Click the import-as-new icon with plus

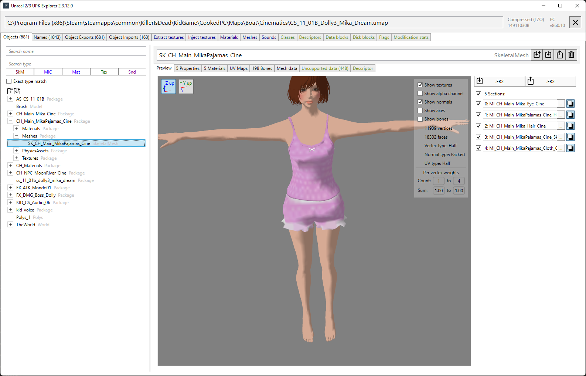[537, 55]
